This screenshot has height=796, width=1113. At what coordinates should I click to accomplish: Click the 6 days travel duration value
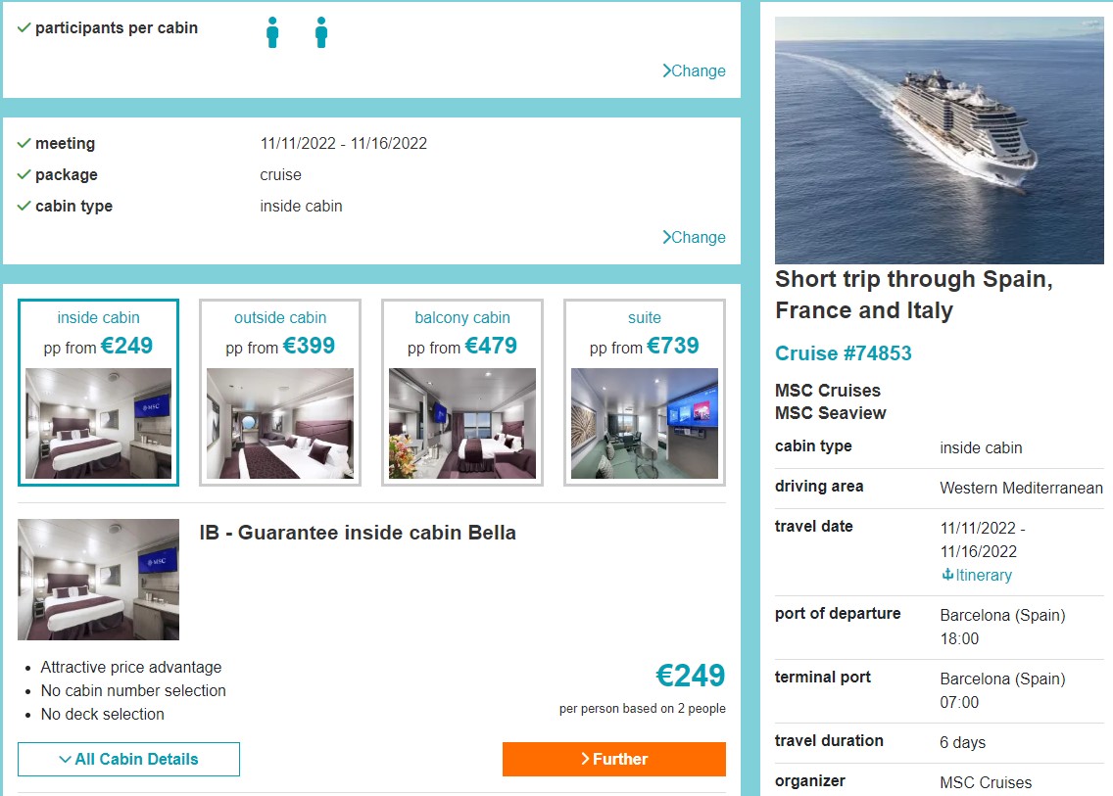click(x=962, y=743)
